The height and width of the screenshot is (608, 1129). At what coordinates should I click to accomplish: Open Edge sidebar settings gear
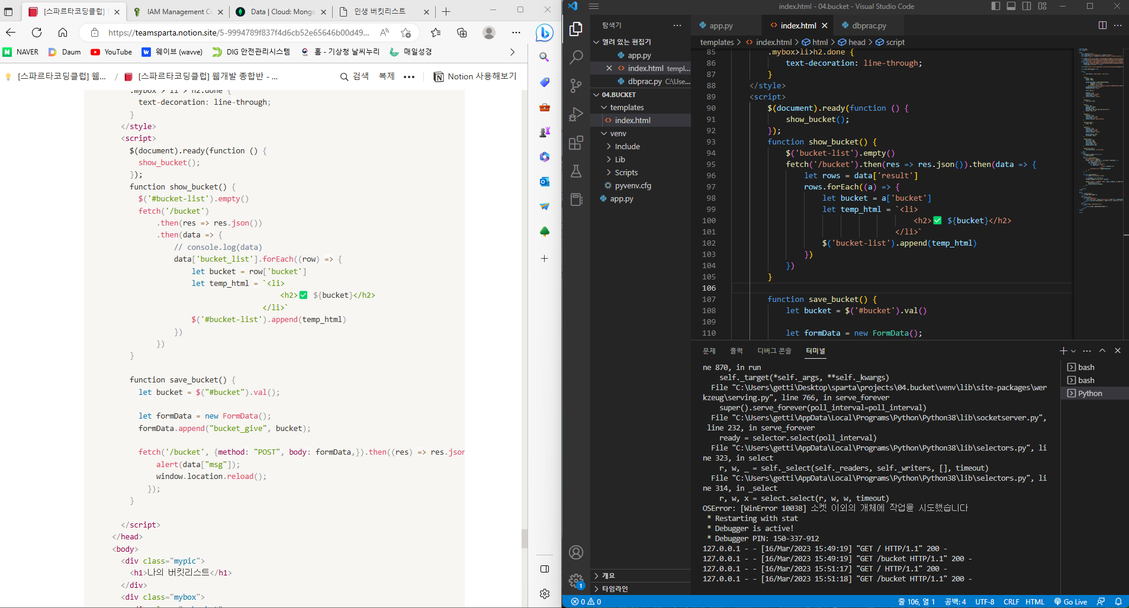point(545,593)
